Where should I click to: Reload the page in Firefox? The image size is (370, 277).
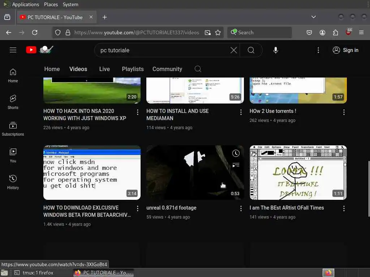[35, 32]
